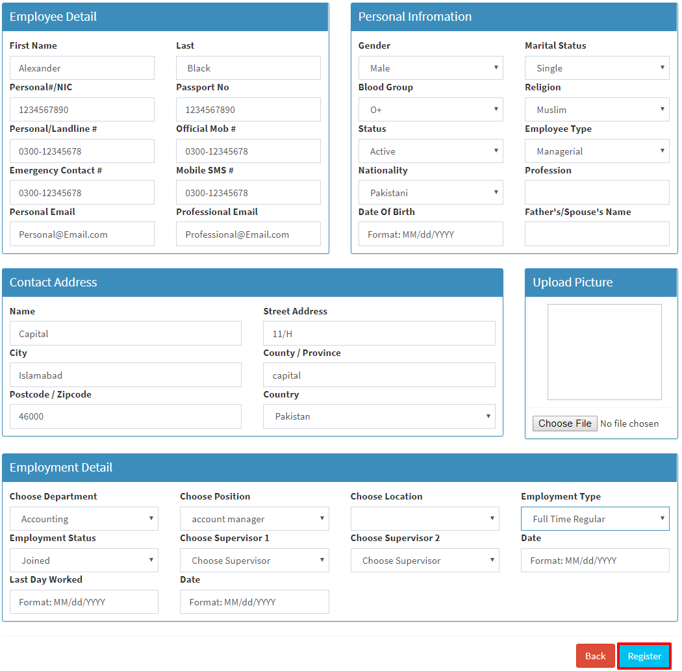Click the Upload Picture panel header

[601, 283]
